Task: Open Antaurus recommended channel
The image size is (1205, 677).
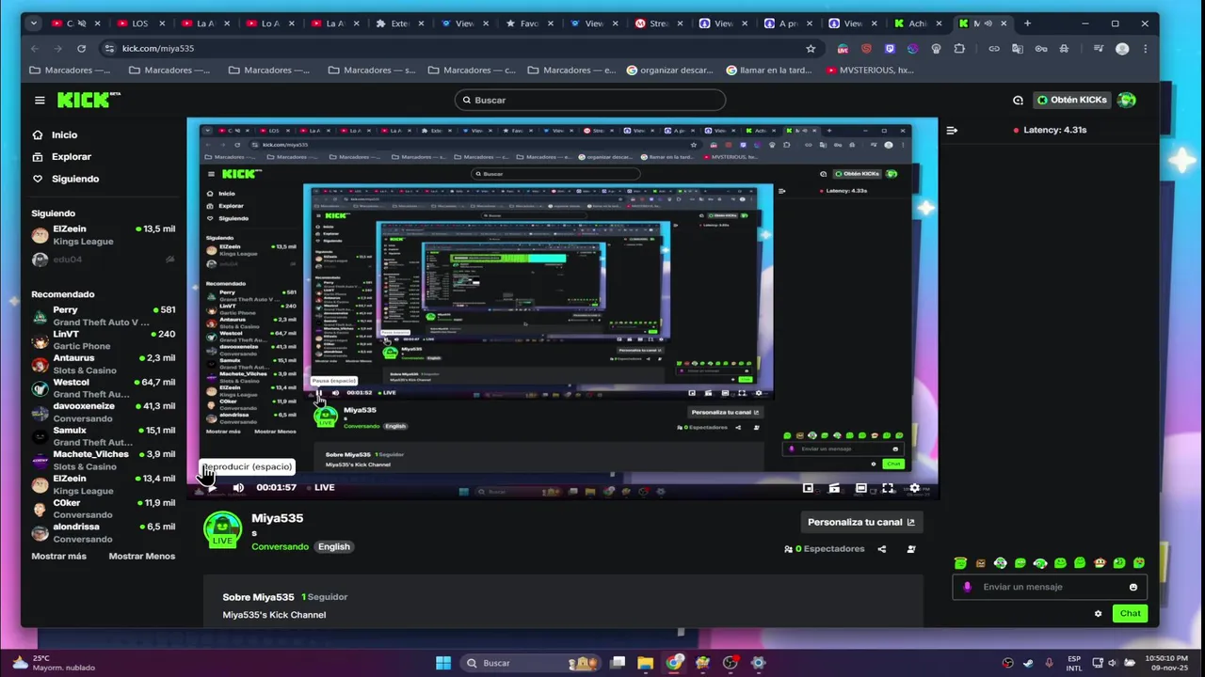Action: [x=104, y=364]
